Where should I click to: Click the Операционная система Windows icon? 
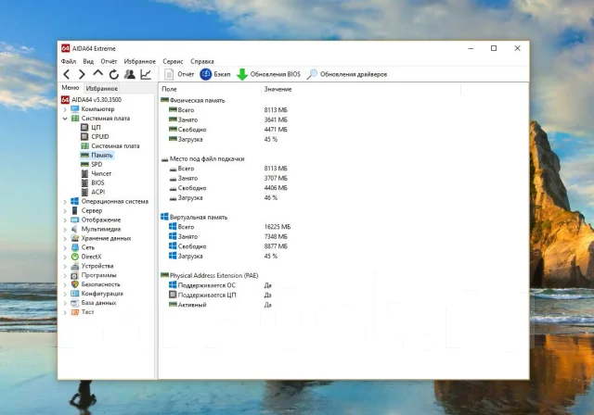click(75, 201)
